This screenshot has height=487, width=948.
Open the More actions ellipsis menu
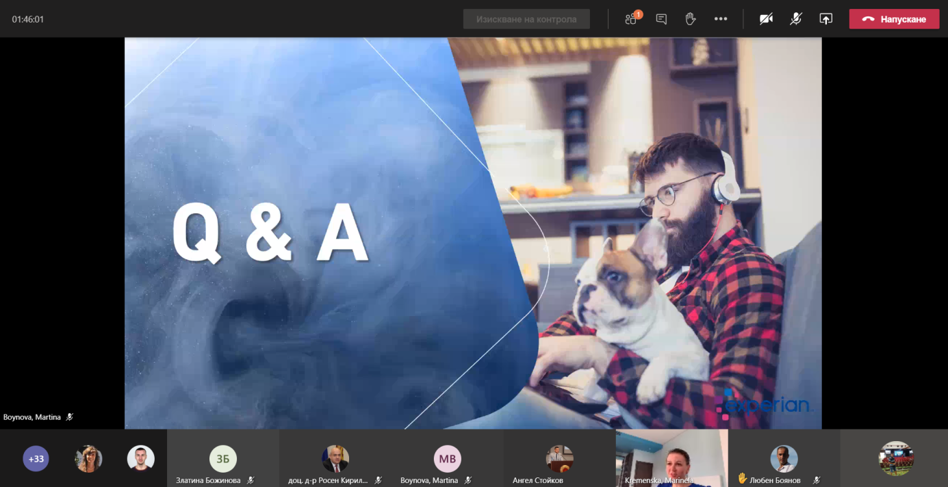coord(721,19)
